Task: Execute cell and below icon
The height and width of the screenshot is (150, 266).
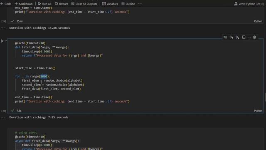Action: pos(237,37)
